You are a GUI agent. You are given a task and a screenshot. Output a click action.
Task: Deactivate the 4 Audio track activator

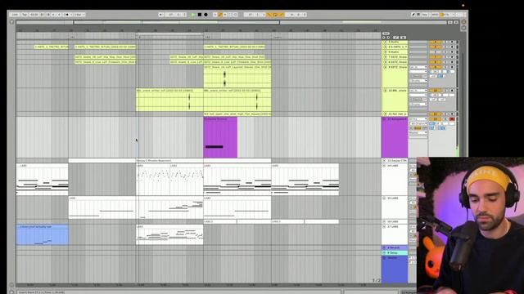(x=435, y=42)
